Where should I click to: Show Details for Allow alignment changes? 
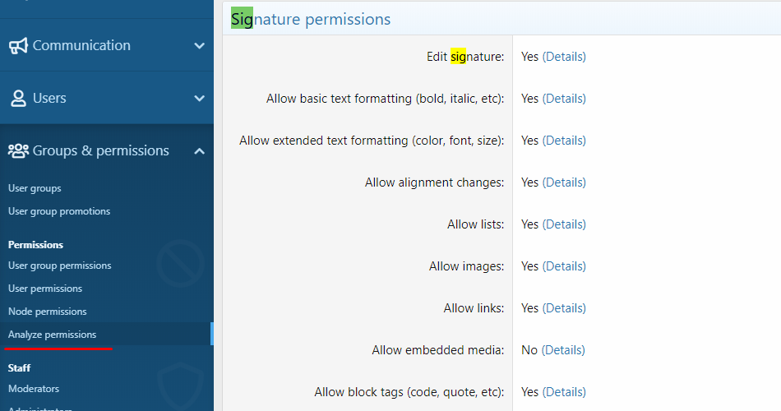click(564, 182)
